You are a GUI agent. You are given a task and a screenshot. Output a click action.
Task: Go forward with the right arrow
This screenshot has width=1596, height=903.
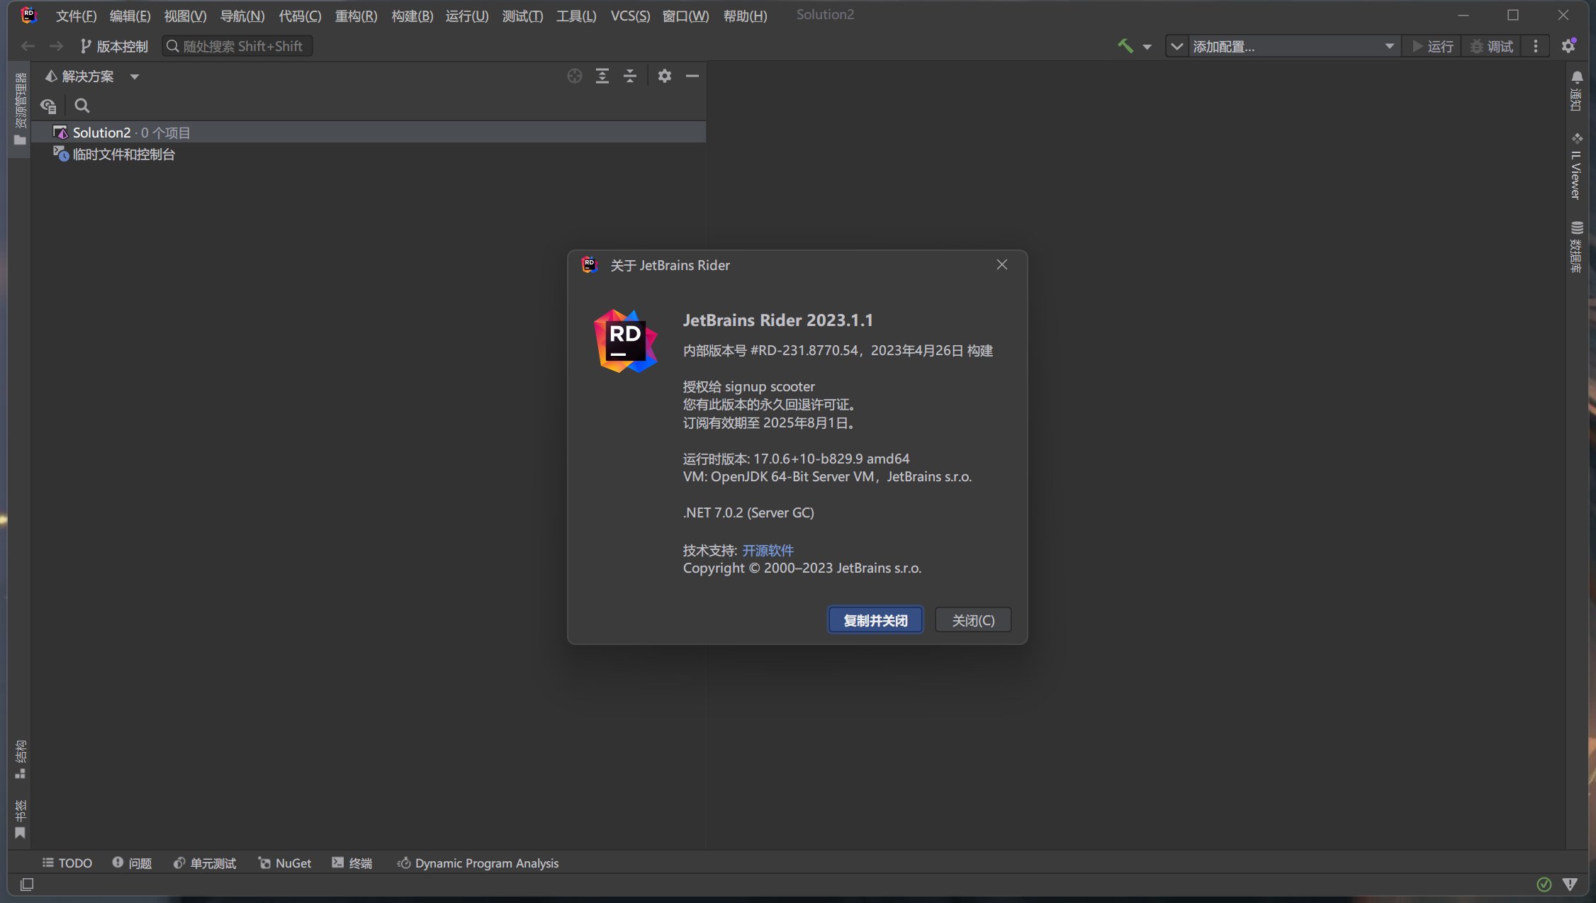(56, 46)
